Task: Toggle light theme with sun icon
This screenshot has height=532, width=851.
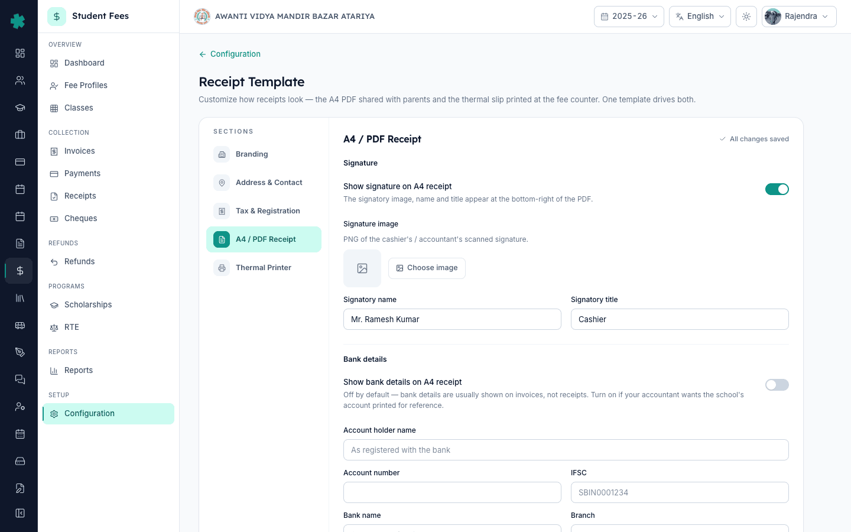Action: click(x=746, y=17)
